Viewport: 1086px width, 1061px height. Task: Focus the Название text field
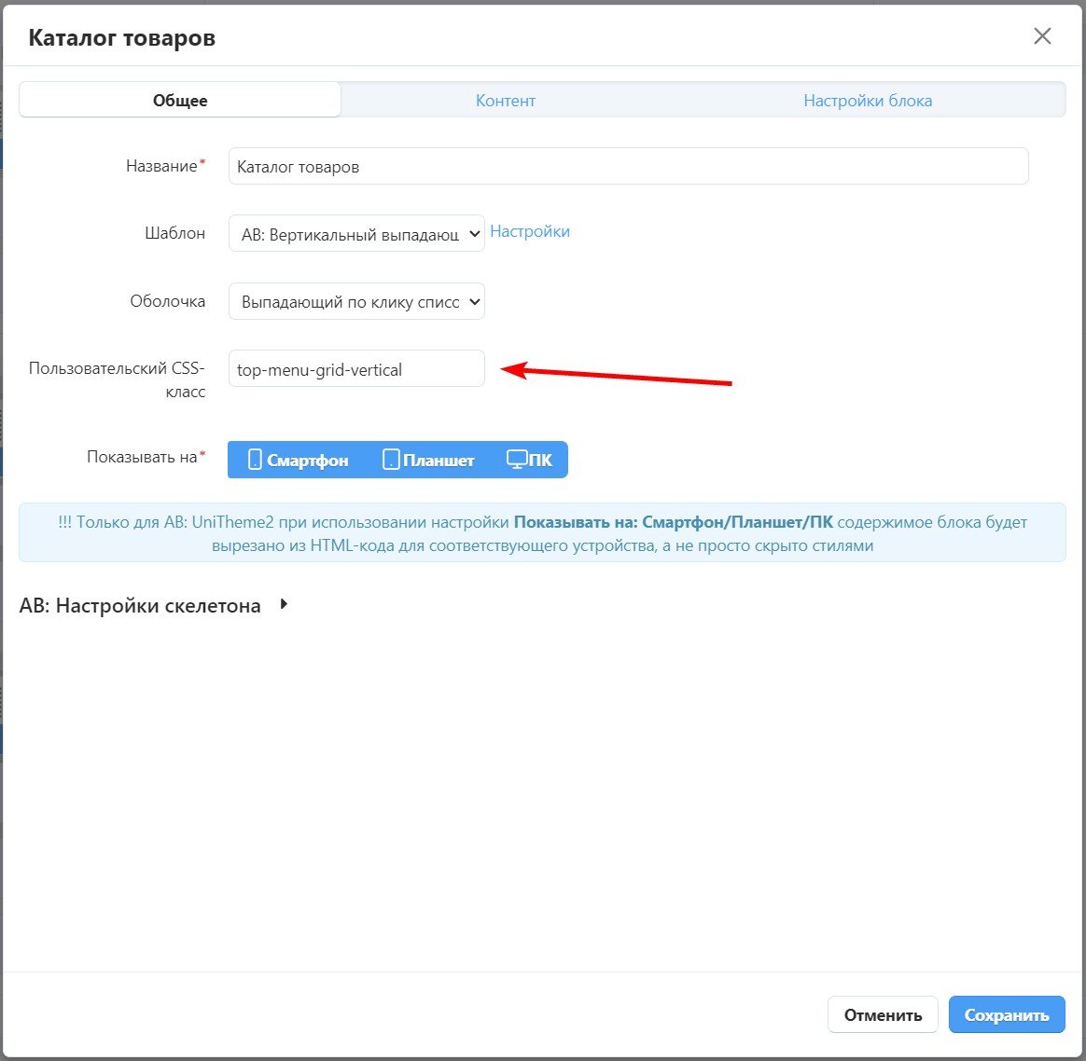click(x=628, y=167)
